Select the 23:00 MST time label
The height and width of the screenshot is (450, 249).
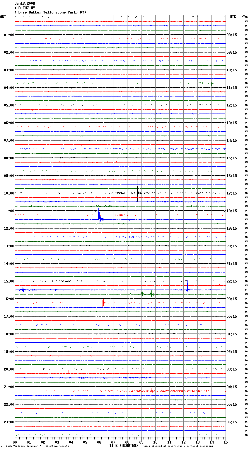tap(9, 422)
